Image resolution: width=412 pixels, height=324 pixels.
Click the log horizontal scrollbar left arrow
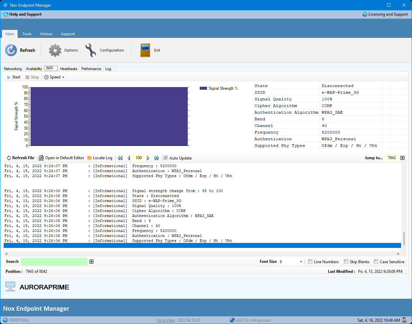click(x=6, y=254)
